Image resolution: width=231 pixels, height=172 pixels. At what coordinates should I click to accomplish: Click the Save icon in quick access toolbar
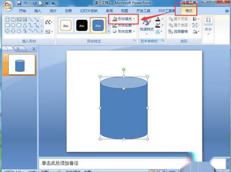tap(19, 3)
